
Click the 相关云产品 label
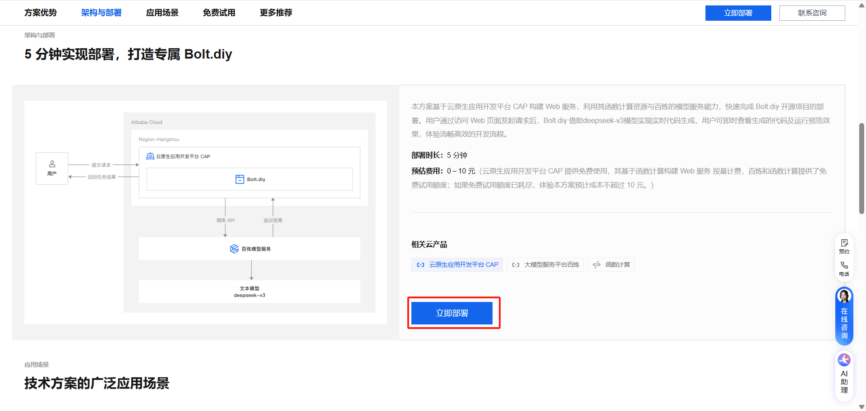click(x=429, y=244)
